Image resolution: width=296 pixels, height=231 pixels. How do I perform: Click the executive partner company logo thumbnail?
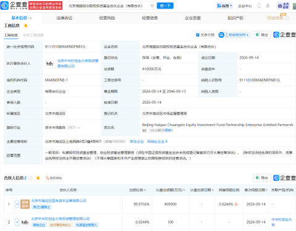[49, 64]
